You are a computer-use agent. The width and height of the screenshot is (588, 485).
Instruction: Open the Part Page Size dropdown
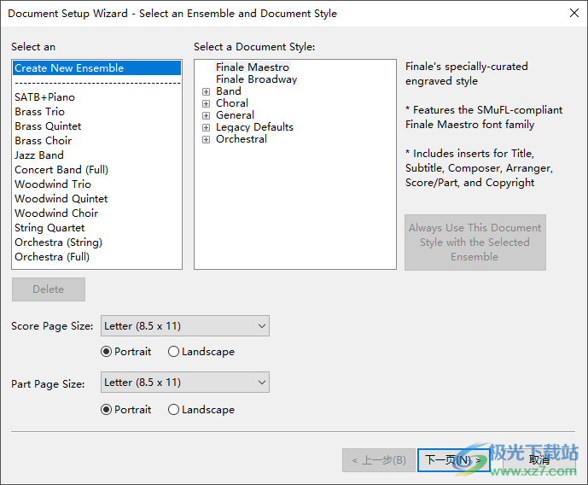tap(184, 383)
